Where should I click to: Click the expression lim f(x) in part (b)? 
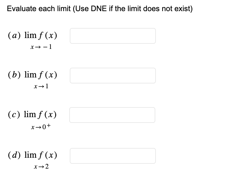(x=41, y=75)
